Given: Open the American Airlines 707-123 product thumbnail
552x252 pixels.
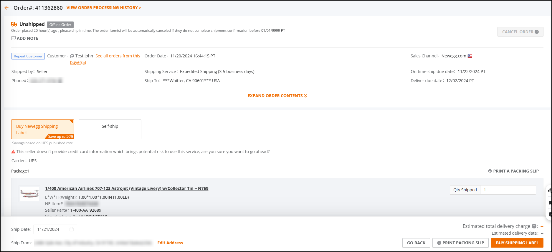Looking at the screenshot, I should 29,194.
